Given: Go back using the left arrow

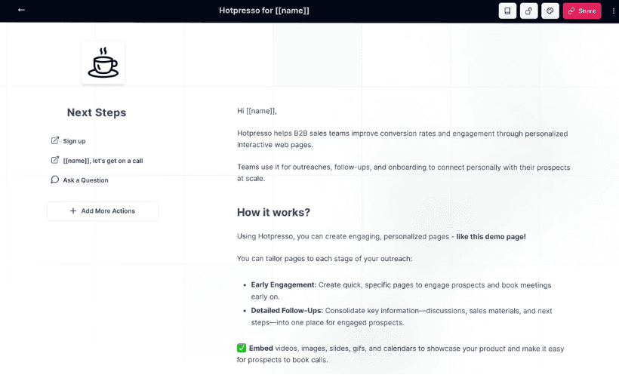Looking at the screenshot, I should click(21, 10).
